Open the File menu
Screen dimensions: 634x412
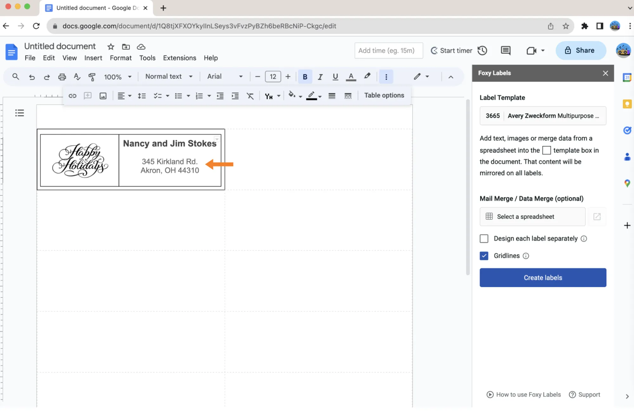(x=30, y=58)
